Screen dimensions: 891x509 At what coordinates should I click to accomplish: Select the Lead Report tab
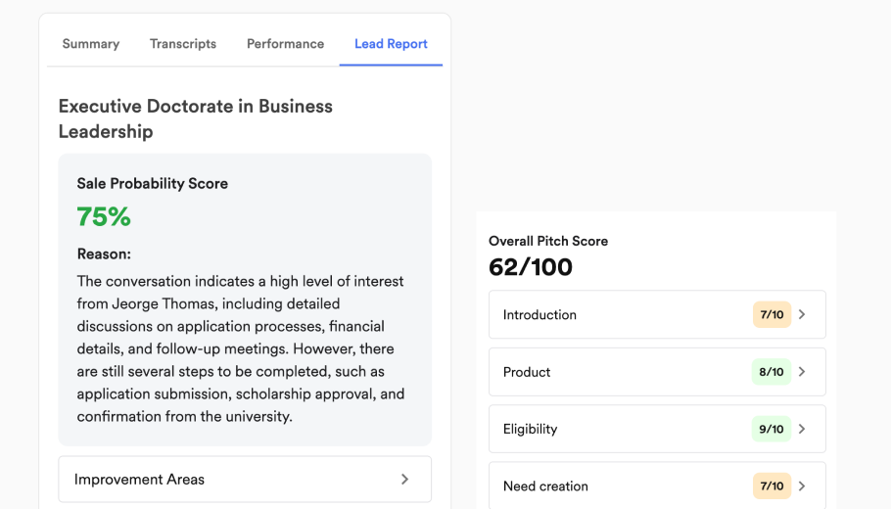tap(391, 44)
